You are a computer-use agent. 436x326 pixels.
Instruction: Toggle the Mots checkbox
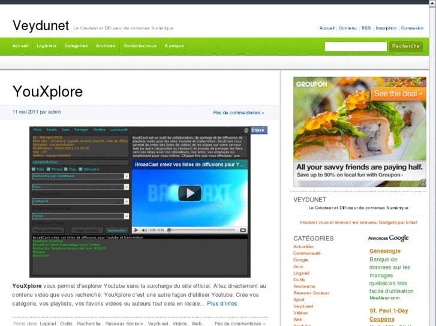[x=34, y=169]
